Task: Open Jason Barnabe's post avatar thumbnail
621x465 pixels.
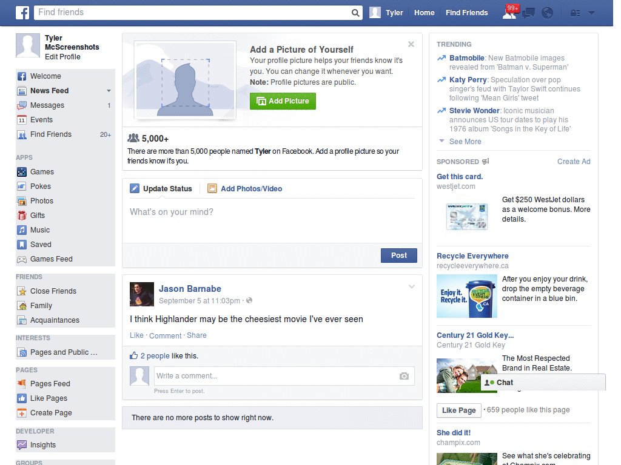Action: tap(142, 294)
